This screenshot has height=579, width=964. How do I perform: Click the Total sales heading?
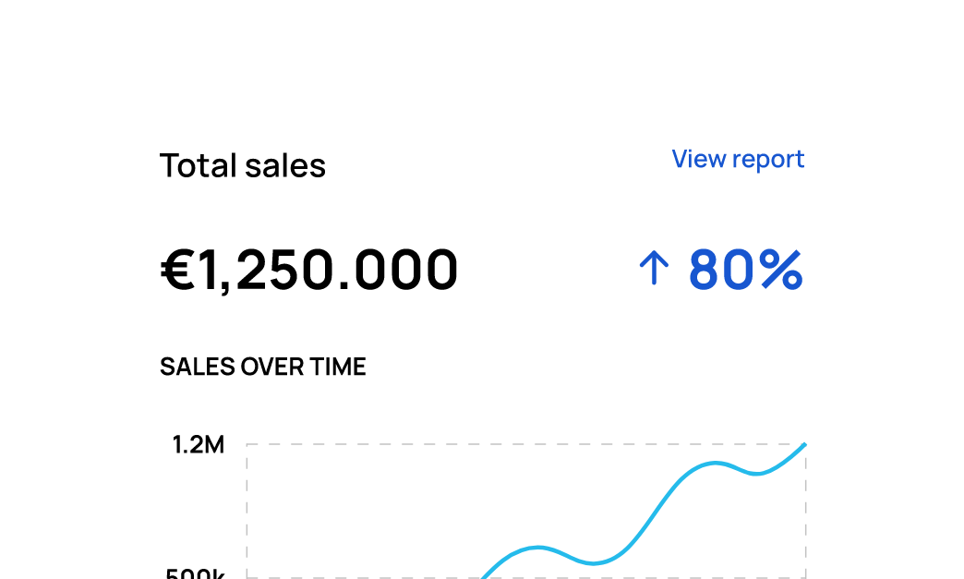click(243, 166)
